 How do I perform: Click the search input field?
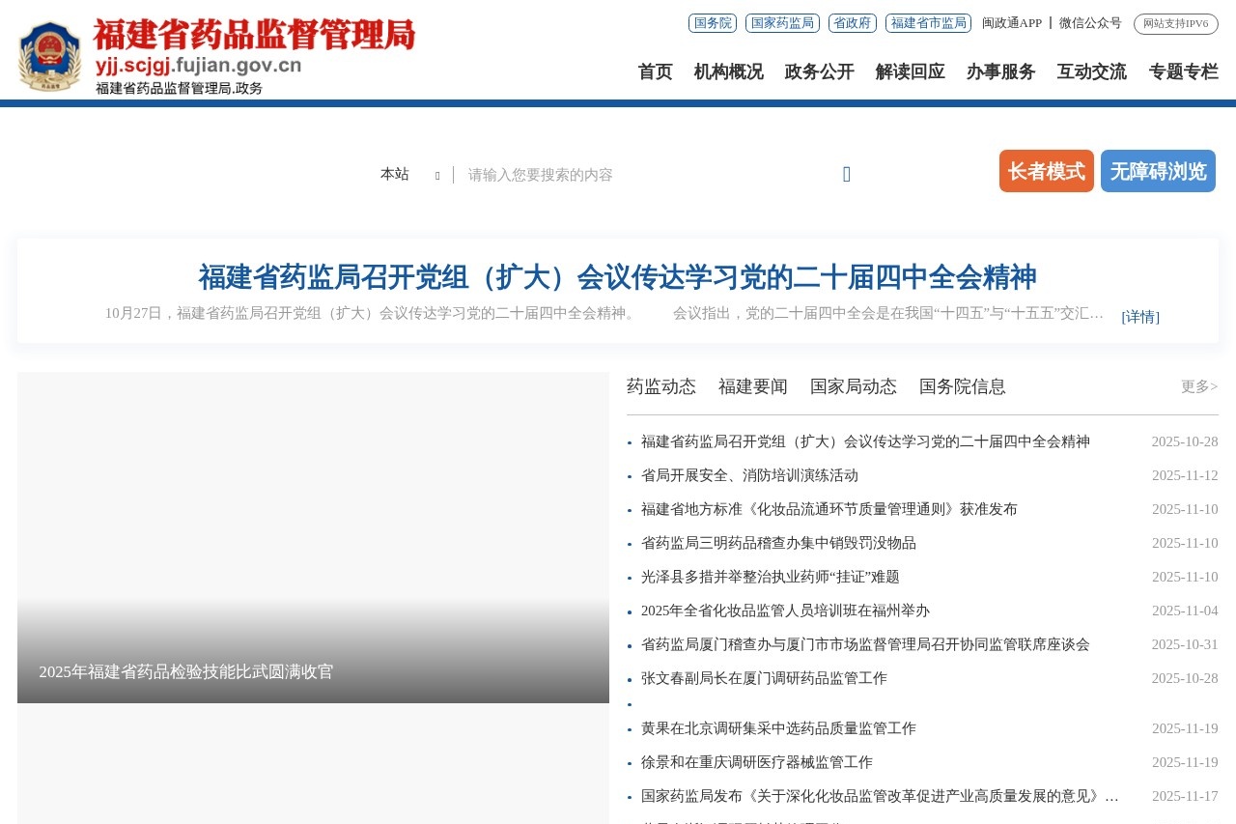pyautogui.click(x=647, y=175)
